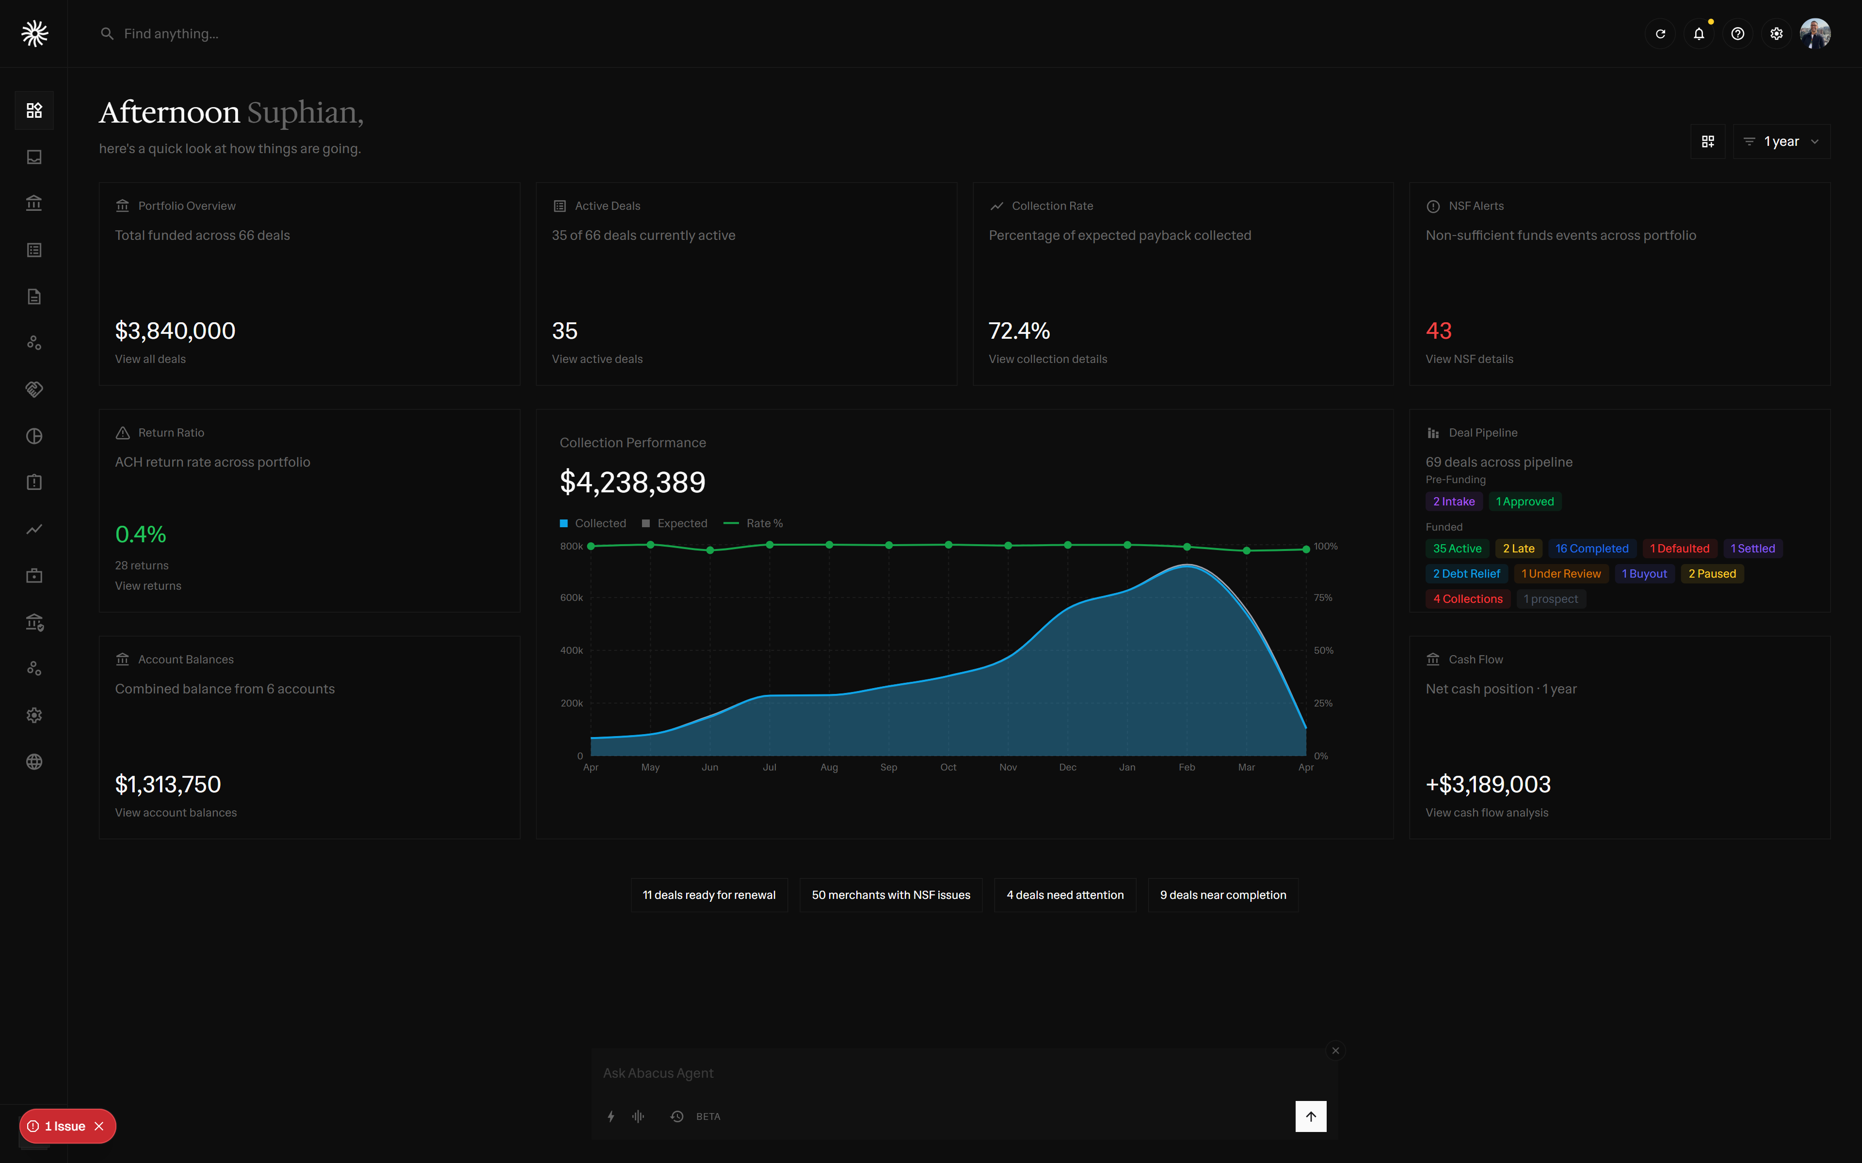This screenshot has width=1862, height=1163.
Task: Open the bank accounts icon in sidebar
Action: 34,202
